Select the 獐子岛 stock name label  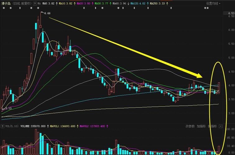pyautogui.click(x=6, y=3)
